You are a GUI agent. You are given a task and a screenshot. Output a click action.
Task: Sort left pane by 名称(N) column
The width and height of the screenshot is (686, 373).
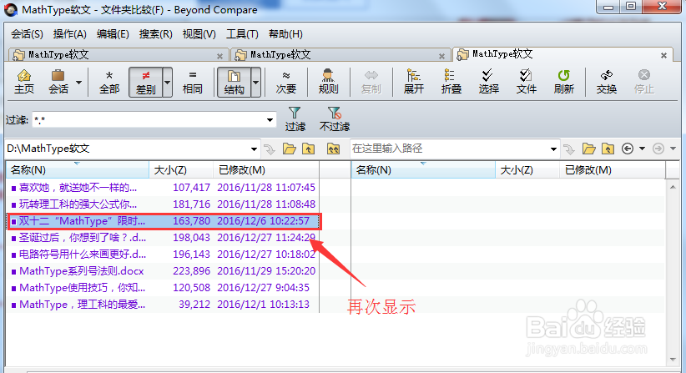point(78,170)
